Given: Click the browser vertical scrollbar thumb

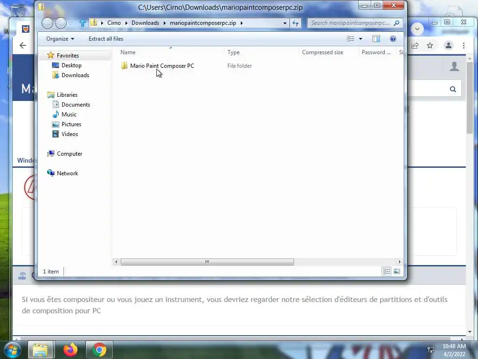Looking at the screenshot, I should [x=470, y=98].
